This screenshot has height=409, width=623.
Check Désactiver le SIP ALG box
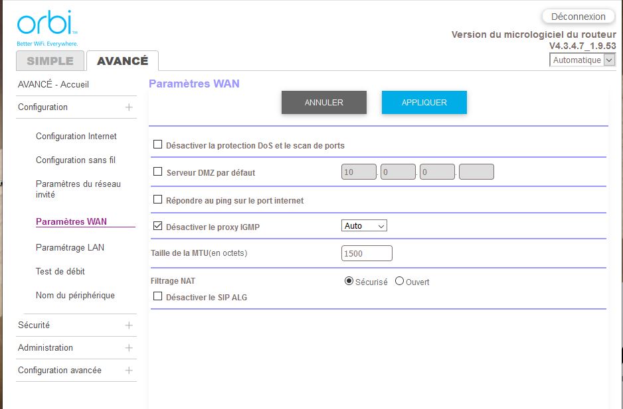coord(158,297)
